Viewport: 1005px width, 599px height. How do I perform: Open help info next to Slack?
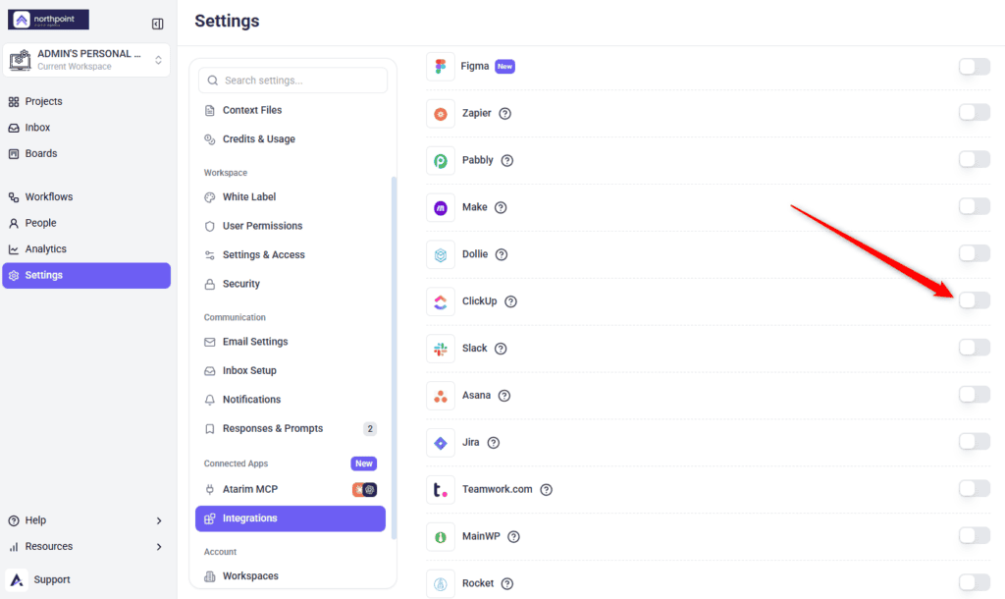coord(501,349)
